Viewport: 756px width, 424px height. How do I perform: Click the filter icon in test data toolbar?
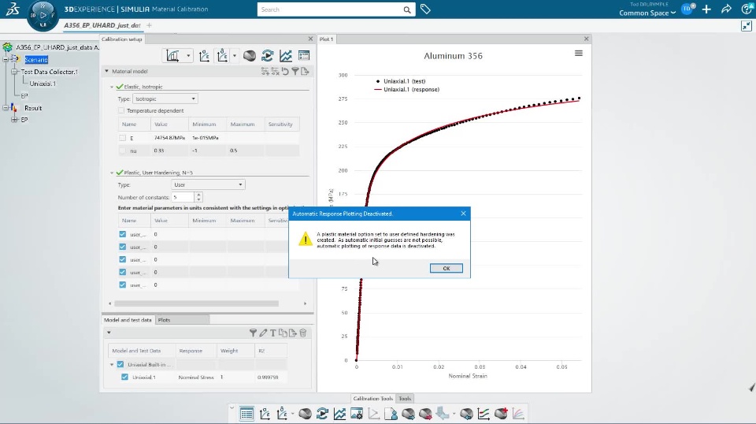click(253, 333)
